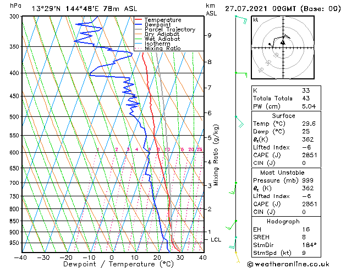Click the Temperature legend entry
The image size is (346, 268).
coord(163,20)
